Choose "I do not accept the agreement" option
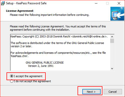 click(12, 81)
